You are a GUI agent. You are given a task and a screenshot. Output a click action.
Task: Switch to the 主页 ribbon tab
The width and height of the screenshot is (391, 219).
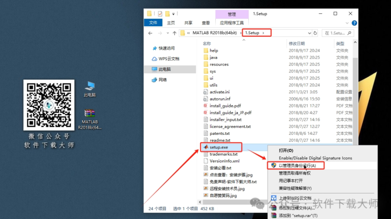(x=171, y=23)
